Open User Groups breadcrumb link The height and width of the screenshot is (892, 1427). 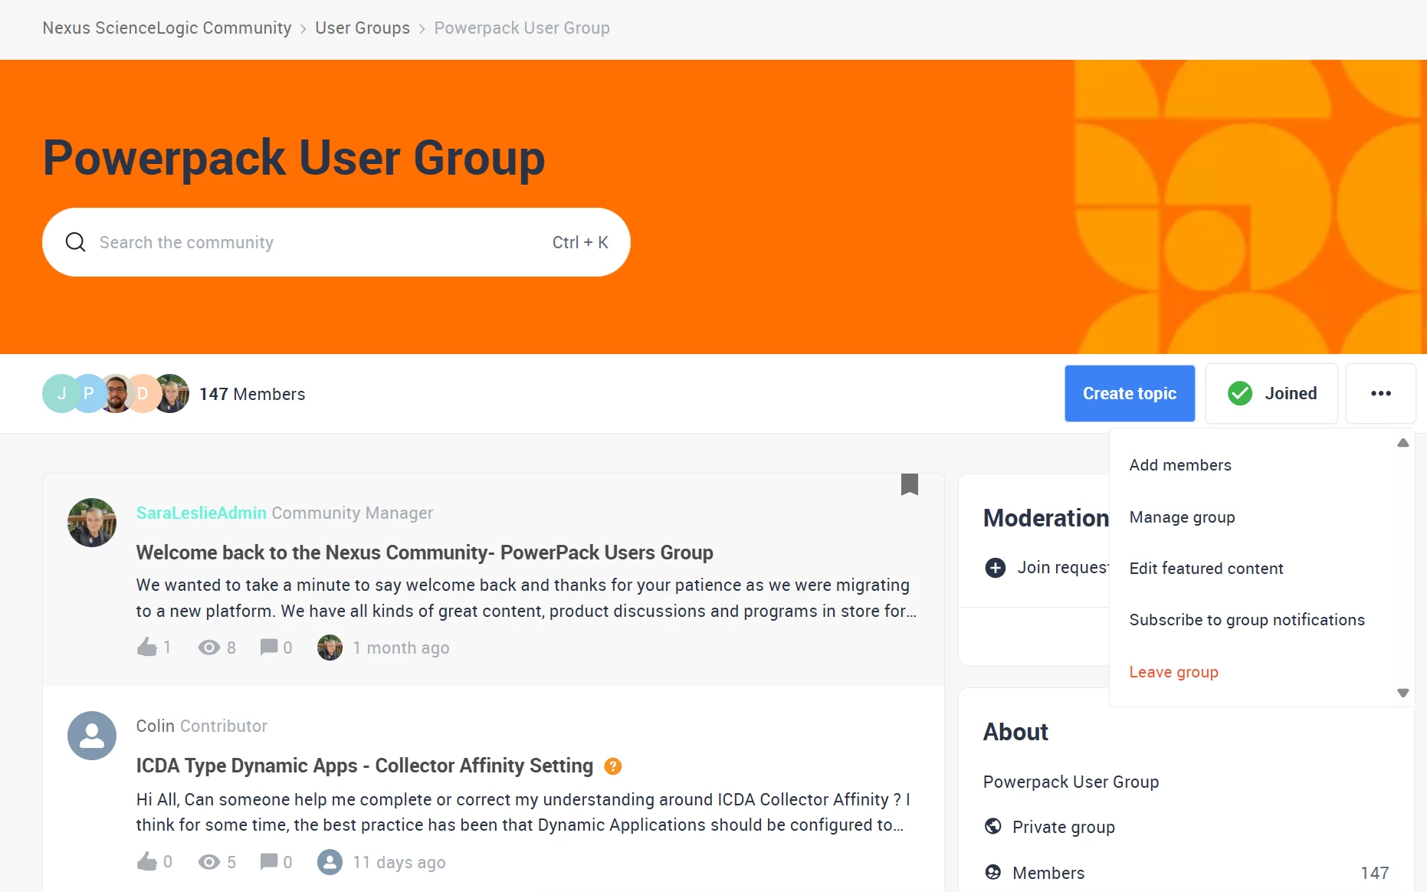click(x=362, y=28)
